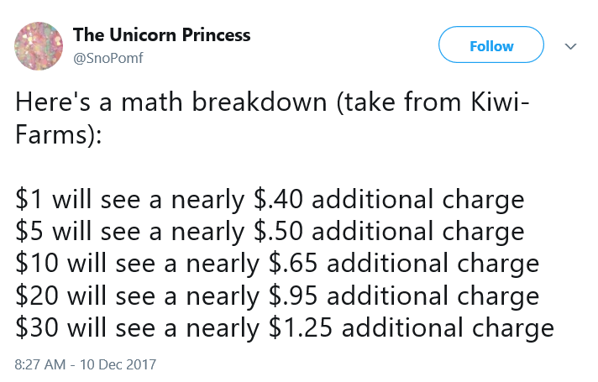Select the "$1 will see" line start

click(x=77, y=199)
